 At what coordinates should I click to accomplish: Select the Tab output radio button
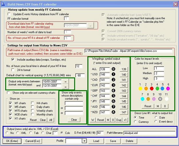(31, 133)
